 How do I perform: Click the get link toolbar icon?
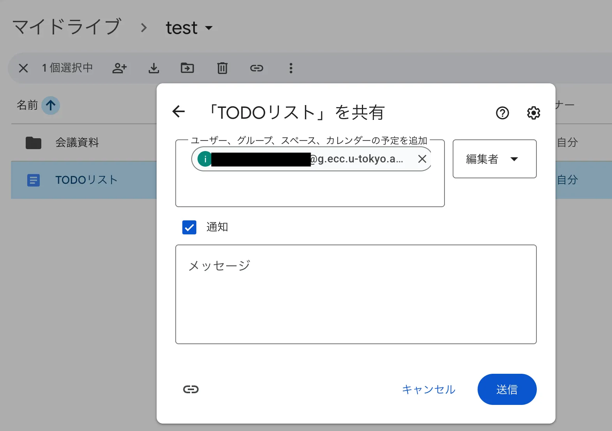pyautogui.click(x=257, y=68)
